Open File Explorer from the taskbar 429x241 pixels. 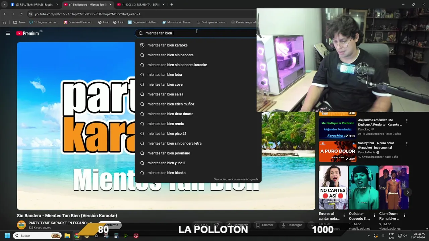67,236
